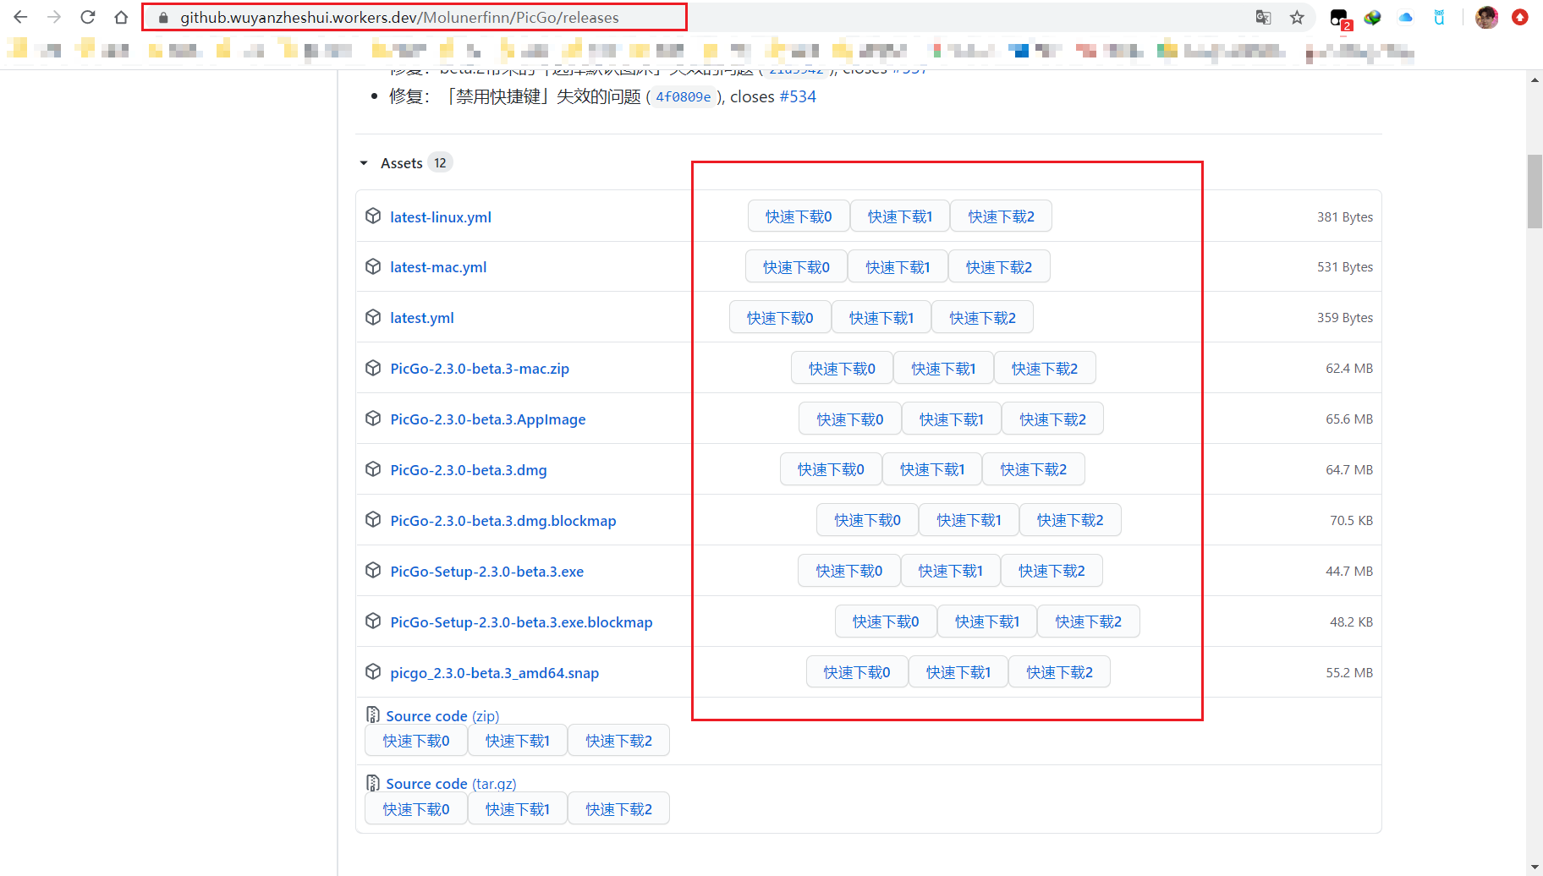Screen dimensions: 1543x876
Task: Click the package icon beside PicGo-2.3.0-beta.3.dmg
Action: [x=373, y=468]
